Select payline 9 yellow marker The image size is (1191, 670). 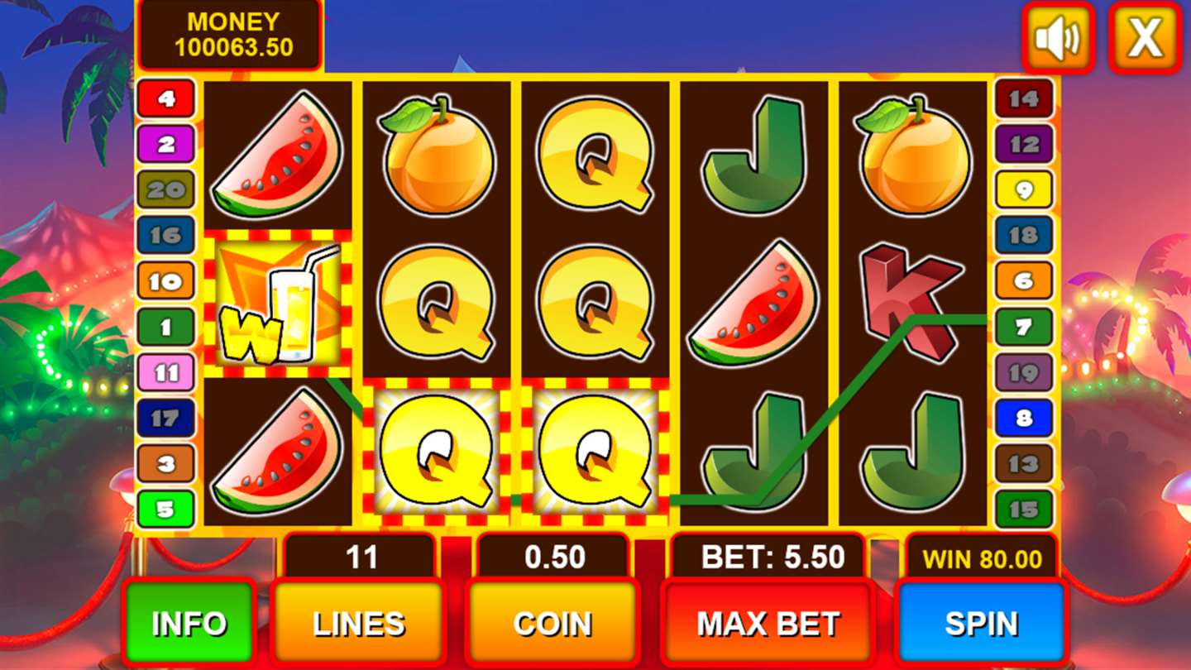pyautogui.click(x=1024, y=190)
